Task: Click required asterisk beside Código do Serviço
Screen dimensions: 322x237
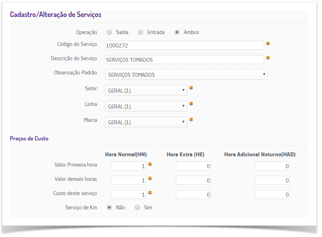Action: coord(268,44)
